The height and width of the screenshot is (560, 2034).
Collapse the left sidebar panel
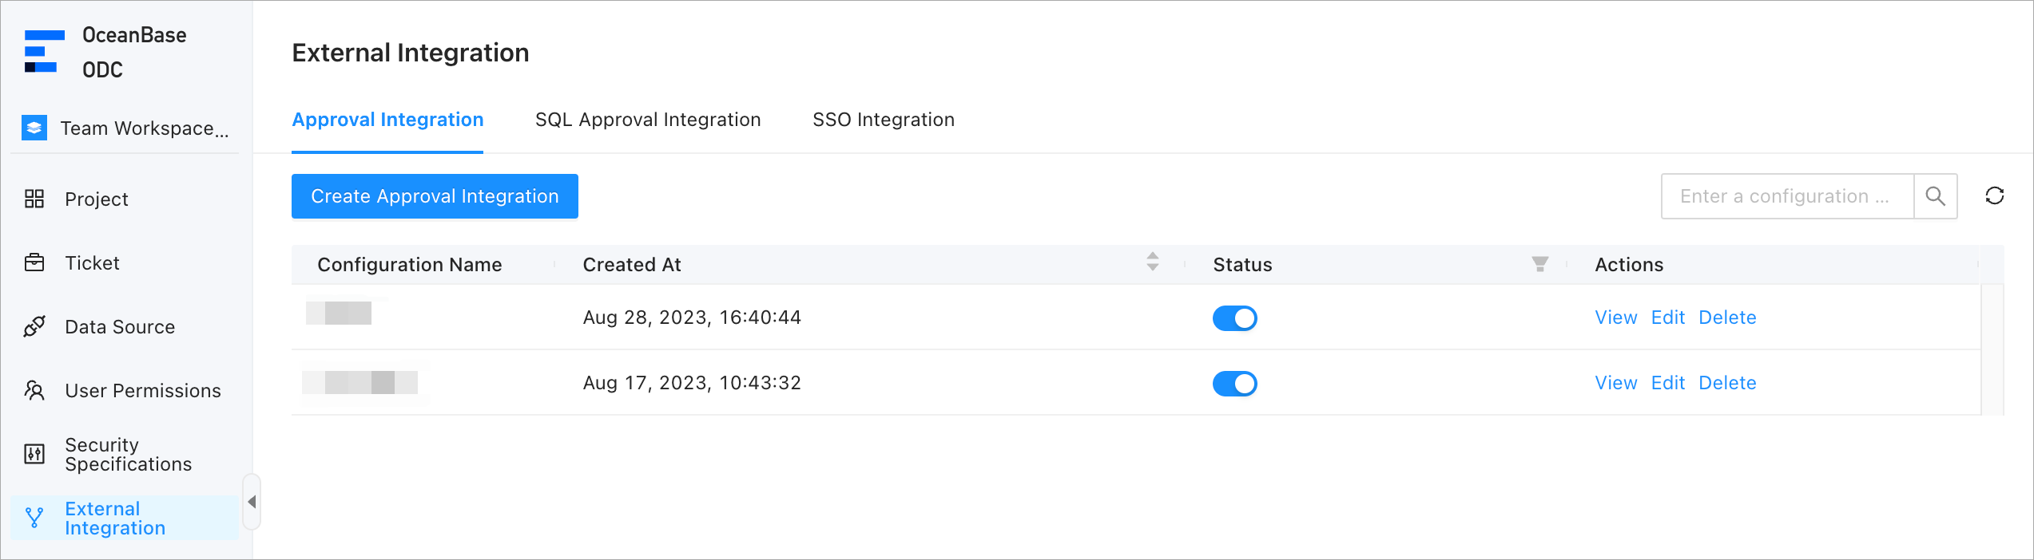point(252,502)
